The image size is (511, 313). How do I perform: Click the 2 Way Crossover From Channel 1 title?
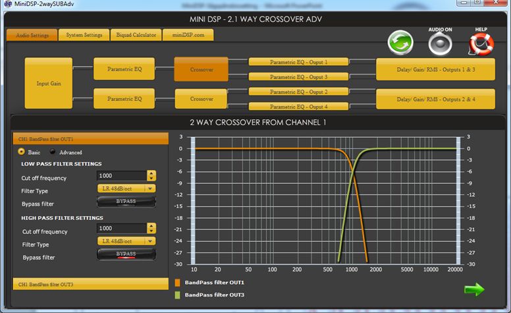(257, 123)
